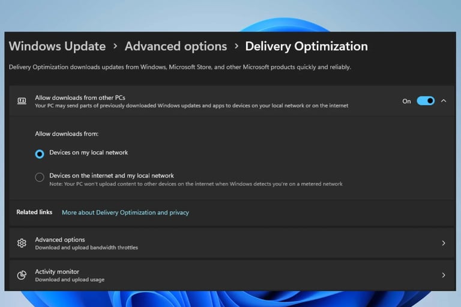461x307 pixels.
Task: Click the chevron arrow on Advanced options row
Action: 444,243
